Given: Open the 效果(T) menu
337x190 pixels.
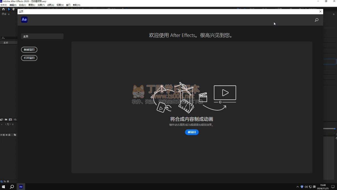Looking at the screenshot, I should click(41, 5).
